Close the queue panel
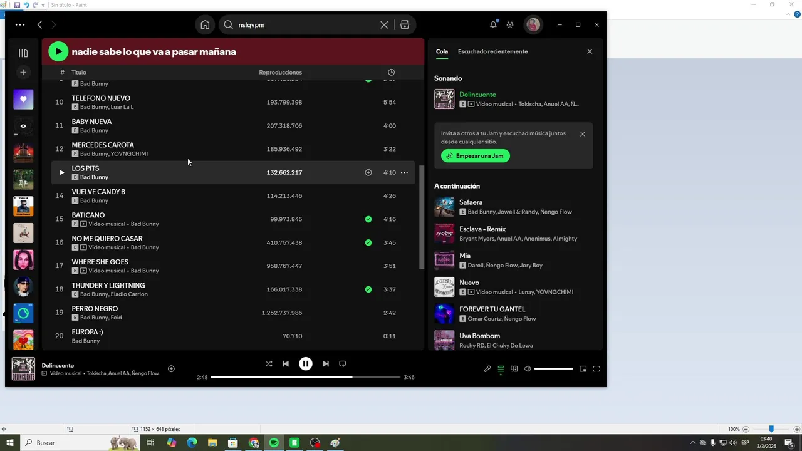 (x=590, y=51)
